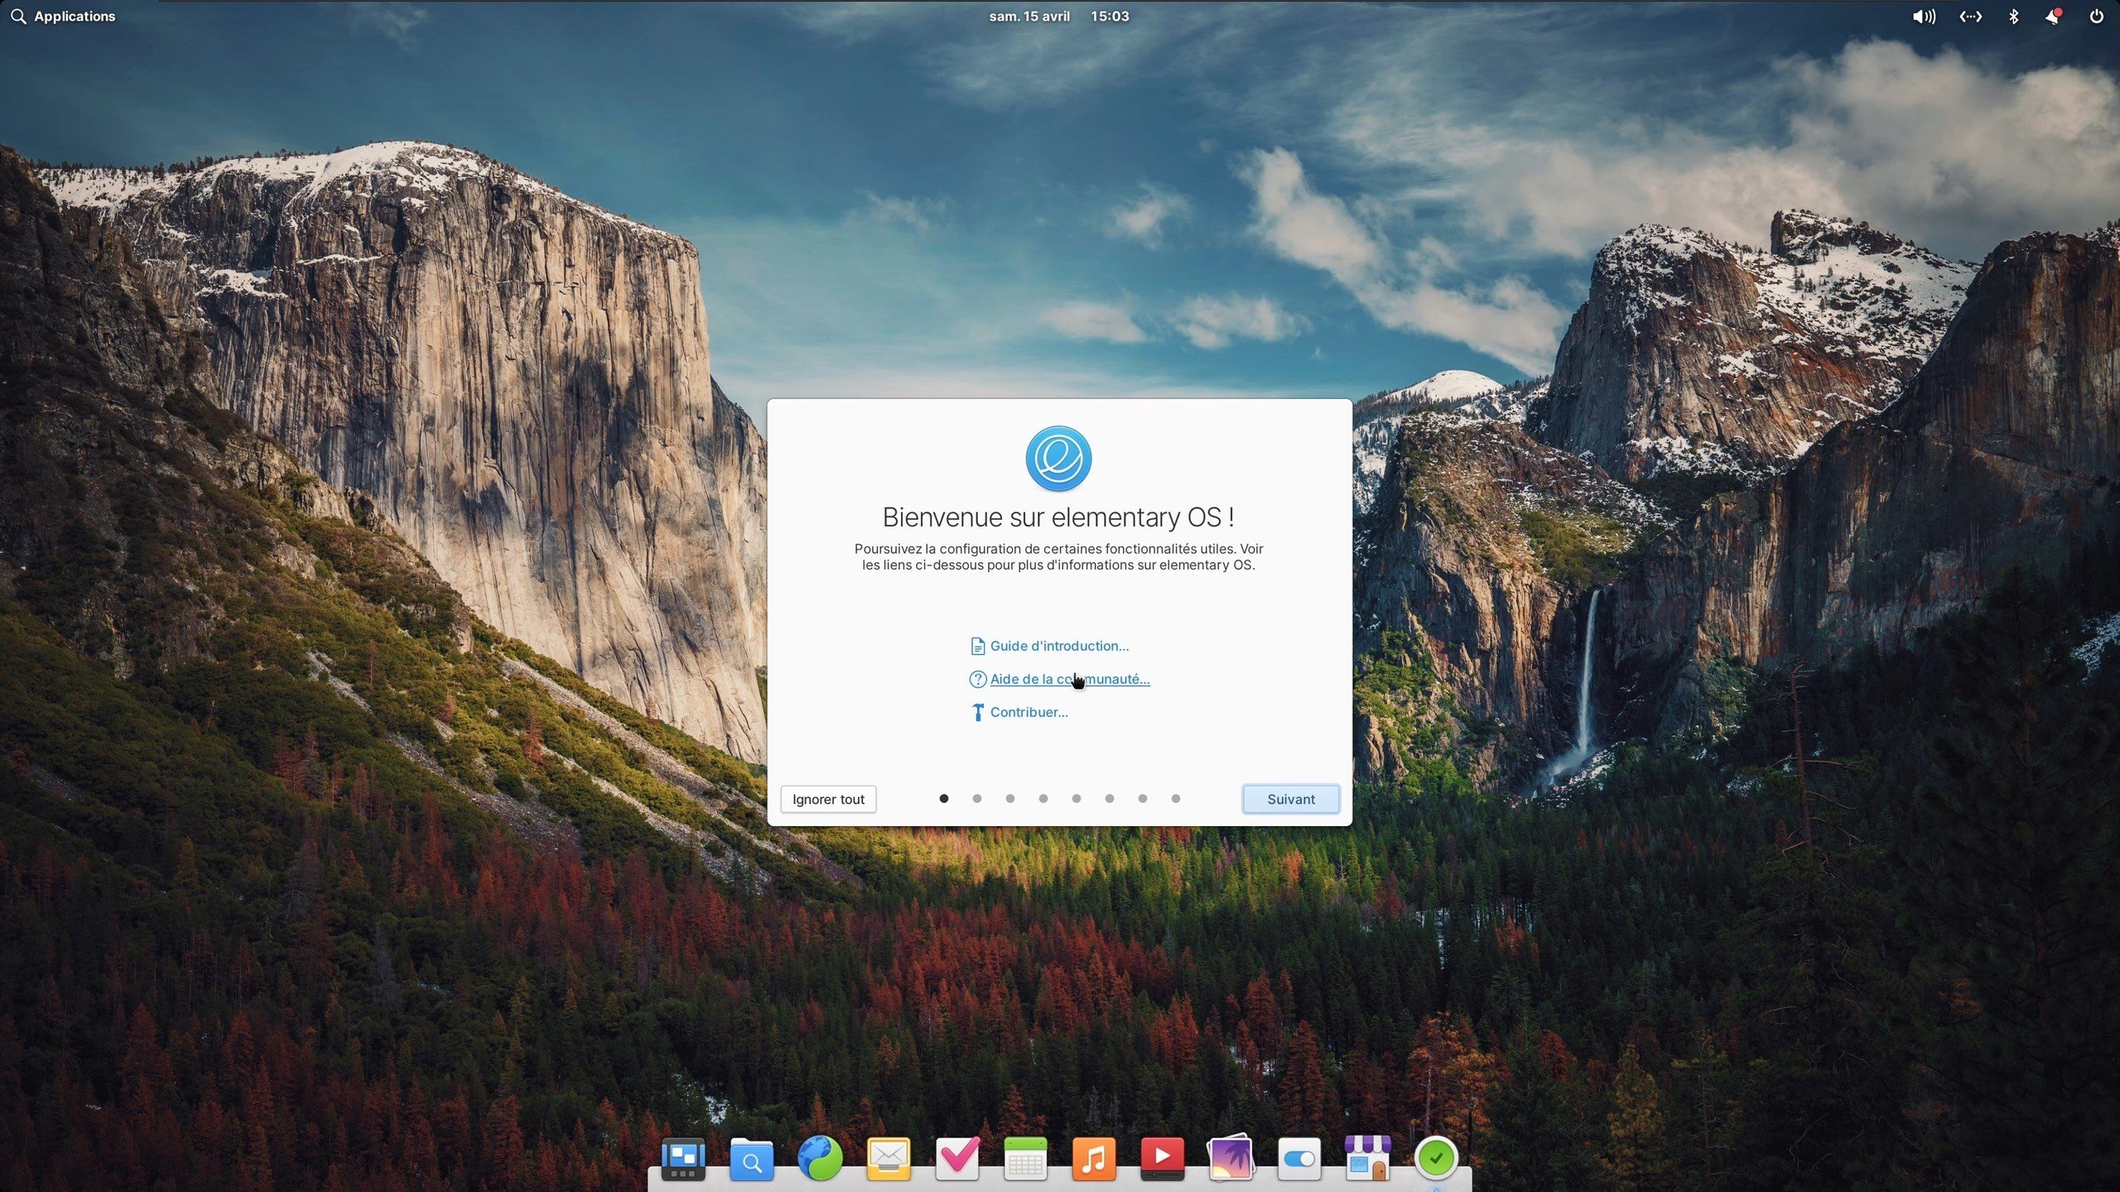This screenshot has height=1192, width=2120.
Task: Jump to the third page dot
Action: pos(1010,799)
